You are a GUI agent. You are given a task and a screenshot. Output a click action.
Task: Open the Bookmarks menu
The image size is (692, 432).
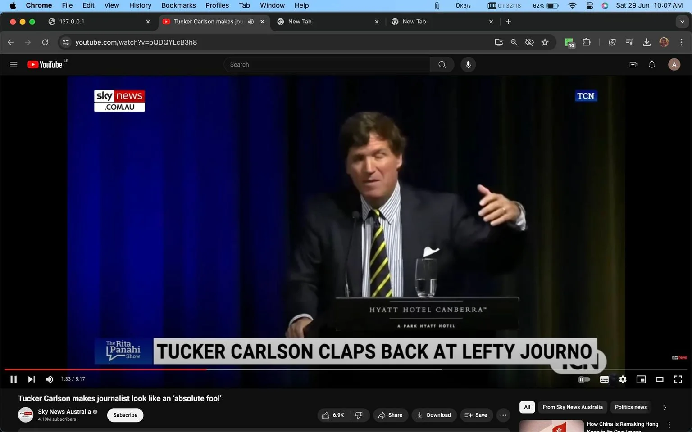click(178, 5)
